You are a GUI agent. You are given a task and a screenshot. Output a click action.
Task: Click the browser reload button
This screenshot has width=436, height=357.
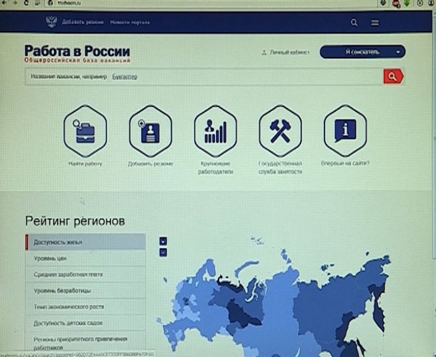point(26,3)
